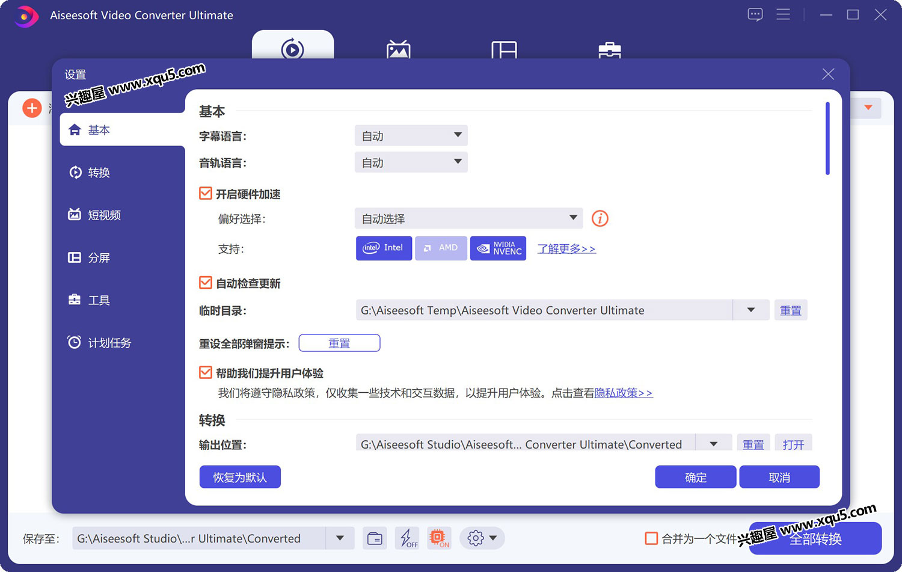Toggle the GPU acceleration ON chip icon
The width and height of the screenshot is (902, 572).
439,538
